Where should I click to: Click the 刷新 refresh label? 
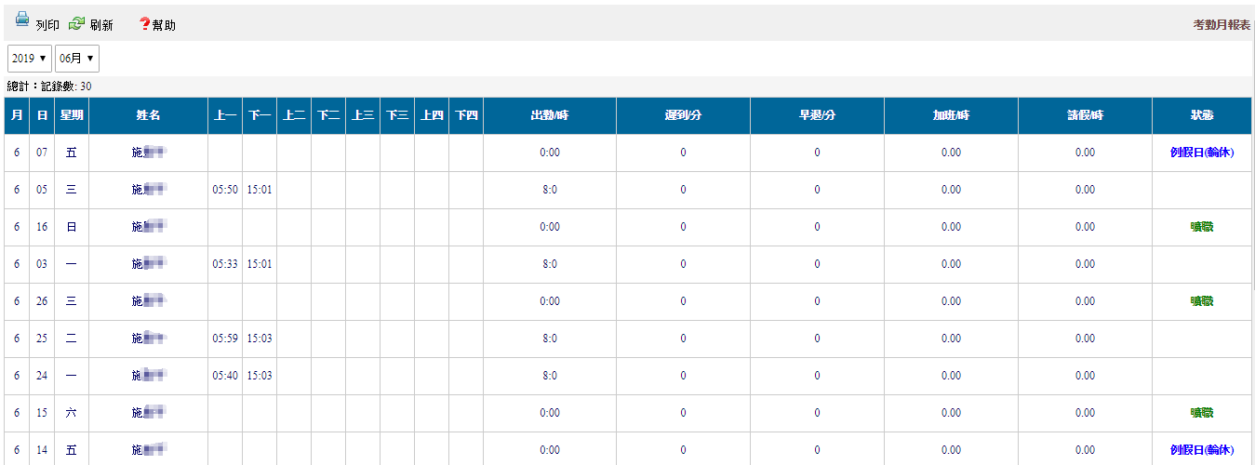pos(101,25)
